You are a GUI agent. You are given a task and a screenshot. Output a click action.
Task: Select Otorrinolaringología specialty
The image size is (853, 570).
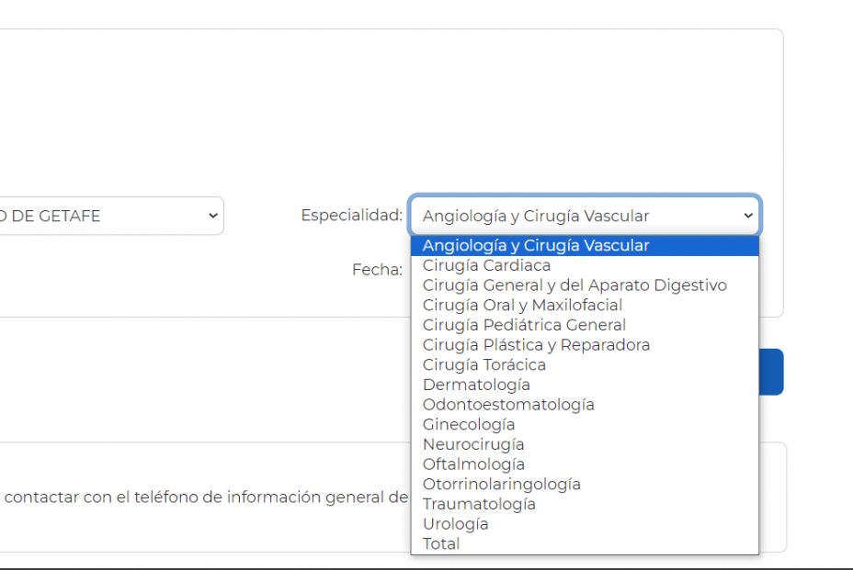[502, 485]
